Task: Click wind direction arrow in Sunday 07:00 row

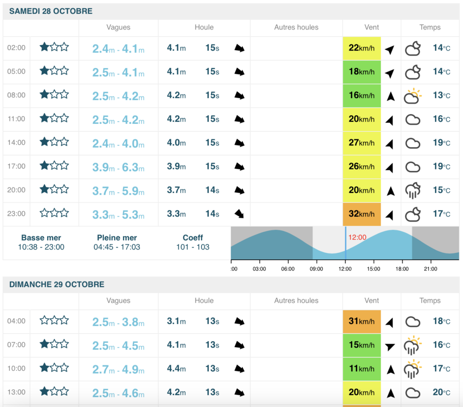Action: [390, 346]
